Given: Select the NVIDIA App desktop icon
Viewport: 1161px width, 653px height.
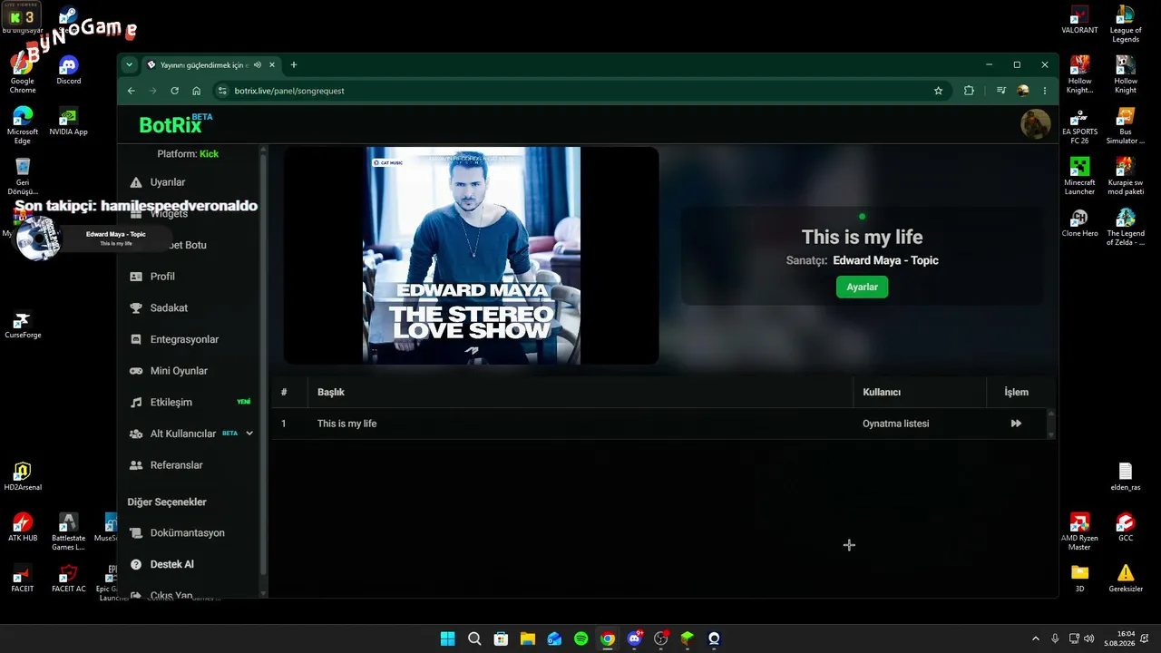Looking at the screenshot, I should (x=68, y=122).
